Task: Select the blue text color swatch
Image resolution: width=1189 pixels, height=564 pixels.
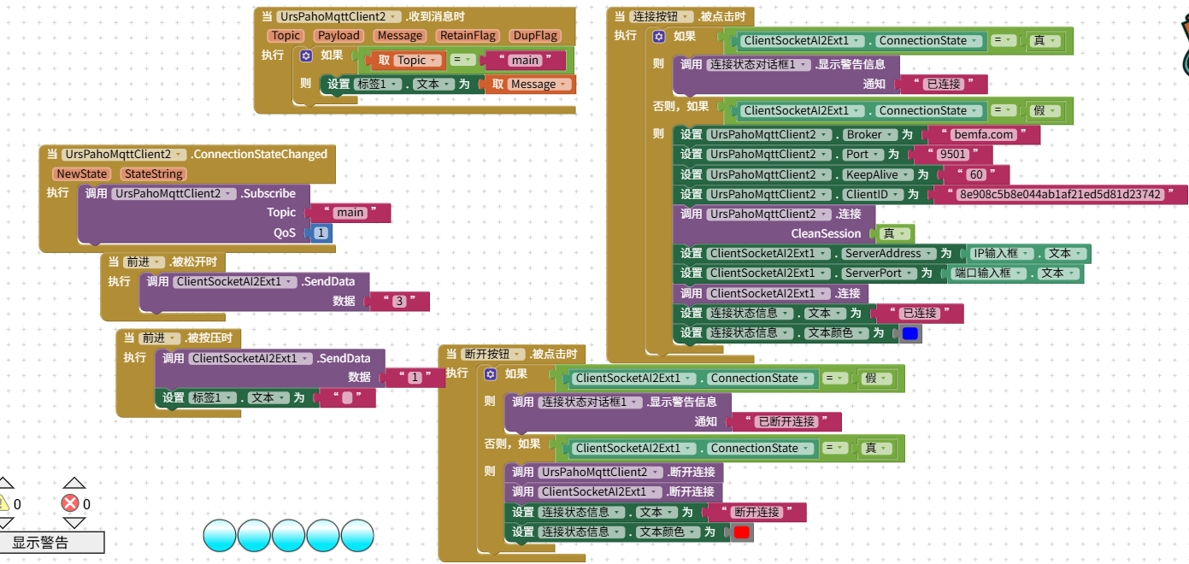Action: point(909,333)
